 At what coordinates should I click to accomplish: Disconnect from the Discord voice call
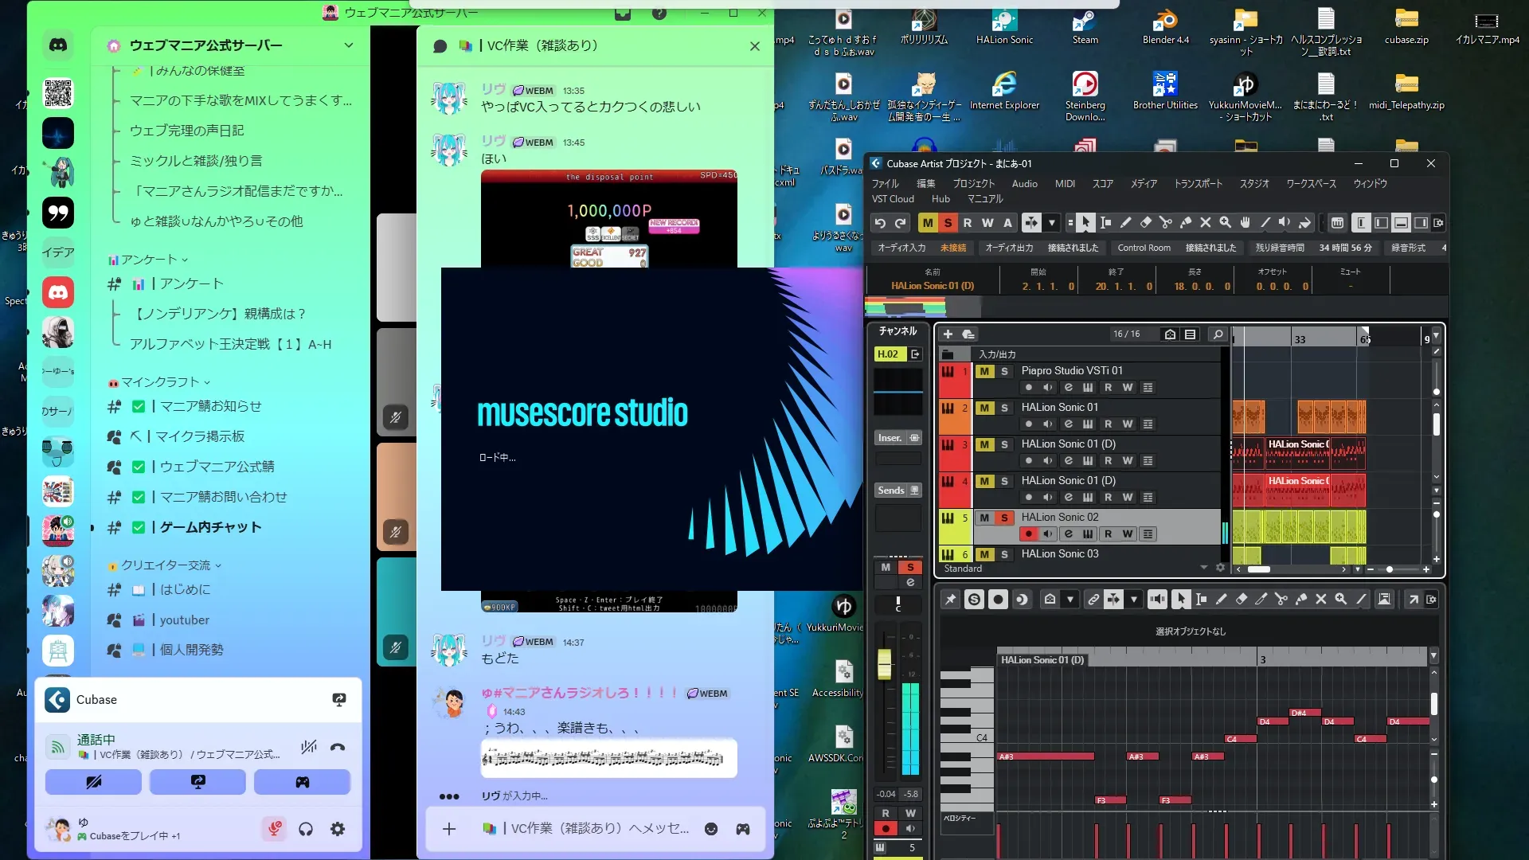coord(338,747)
